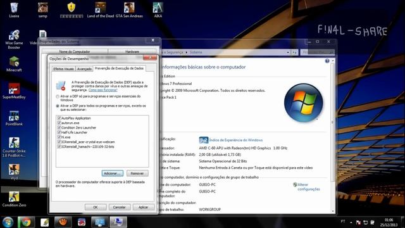The image size is (405, 228).
Task: Confirm with the OK button
Action: pos(96,207)
